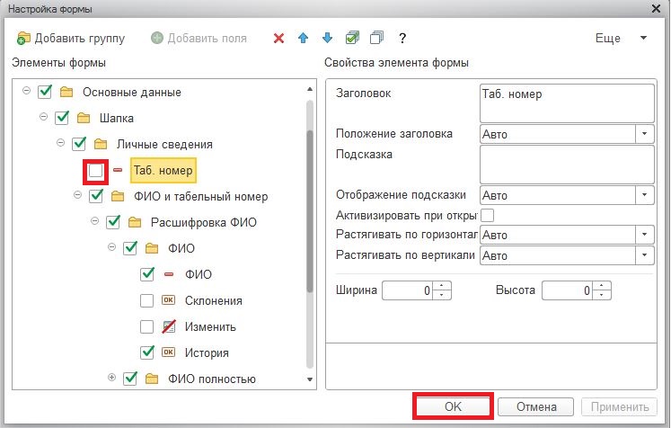Decrease the Высота value
This screenshot has height=428, width=671.
coord(602,295)
